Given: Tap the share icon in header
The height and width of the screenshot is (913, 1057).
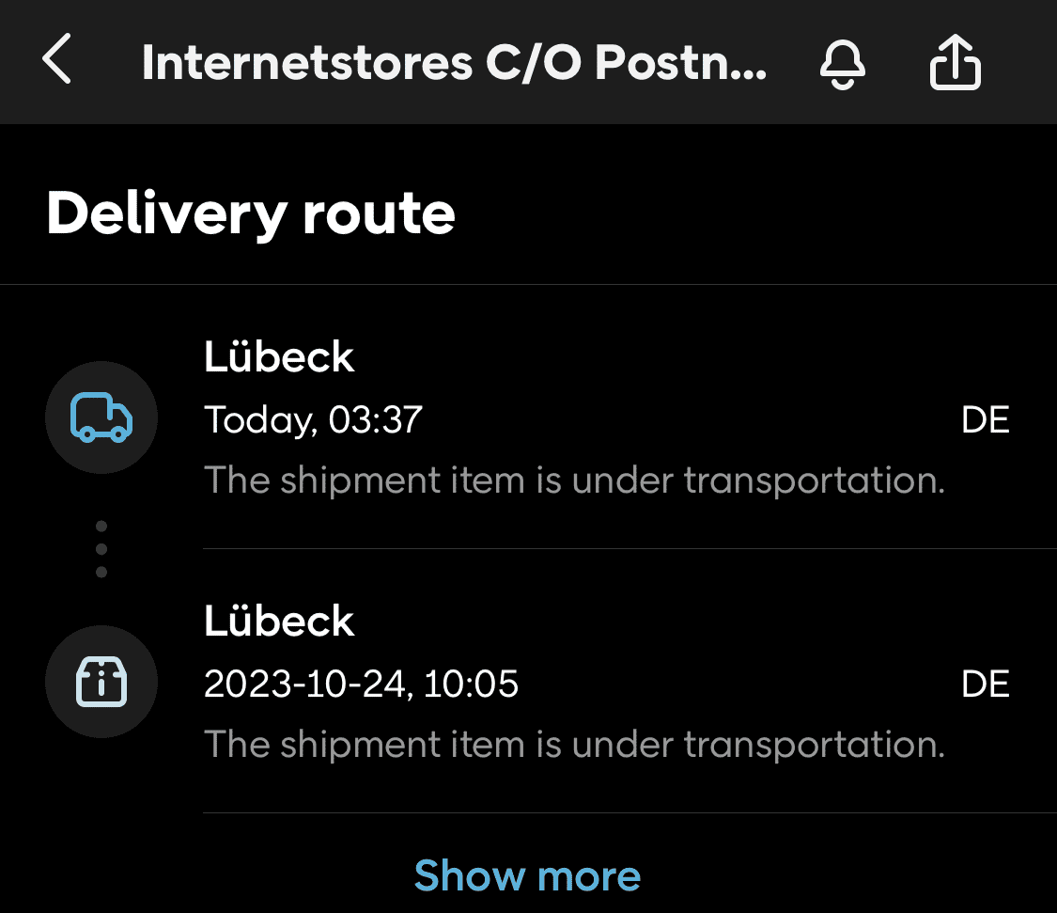Looking at the screenshot, I should [x=955, y=65].
